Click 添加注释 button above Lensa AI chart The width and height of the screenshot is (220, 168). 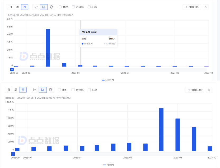192,7
